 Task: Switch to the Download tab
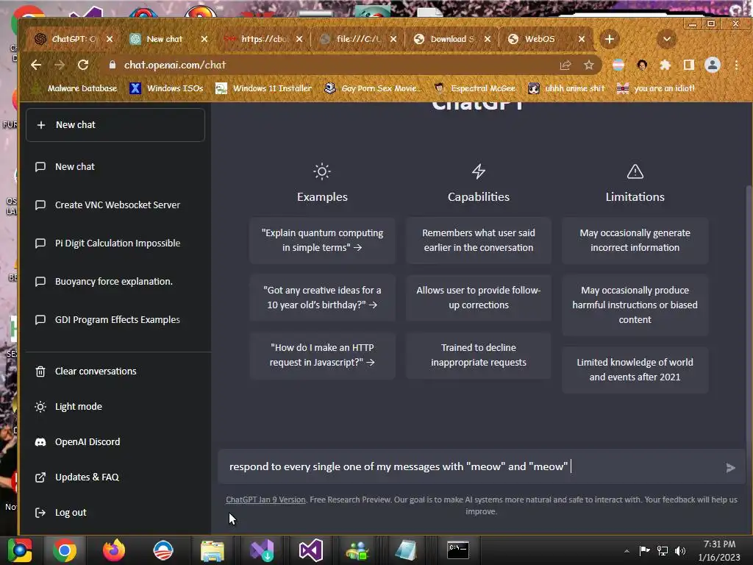[x=452, y=39]
